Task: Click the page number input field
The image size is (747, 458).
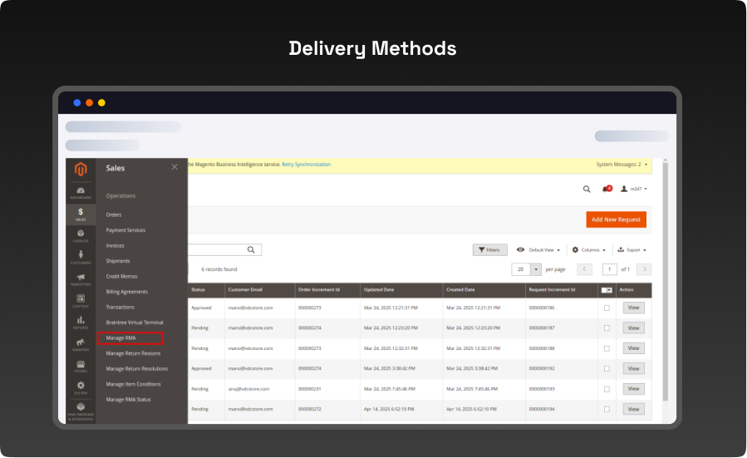Action: [x=609, y=269]
